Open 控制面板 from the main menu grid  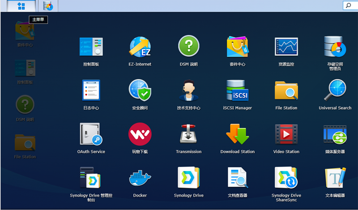coord(91,47)
